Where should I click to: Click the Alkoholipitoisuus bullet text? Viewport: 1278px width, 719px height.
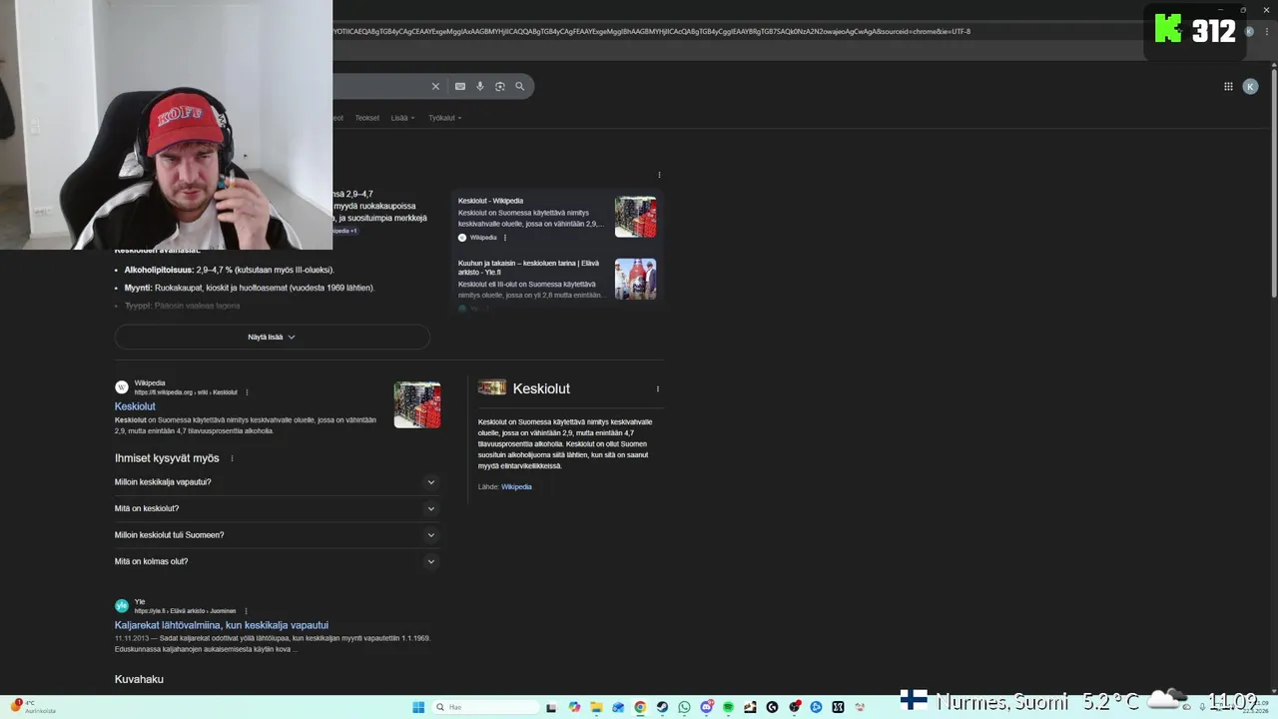click(229, 270)
